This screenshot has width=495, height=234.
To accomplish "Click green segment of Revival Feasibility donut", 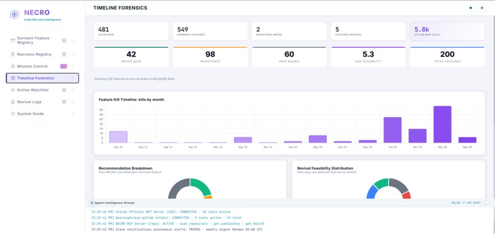I will [x=381, y=183].
